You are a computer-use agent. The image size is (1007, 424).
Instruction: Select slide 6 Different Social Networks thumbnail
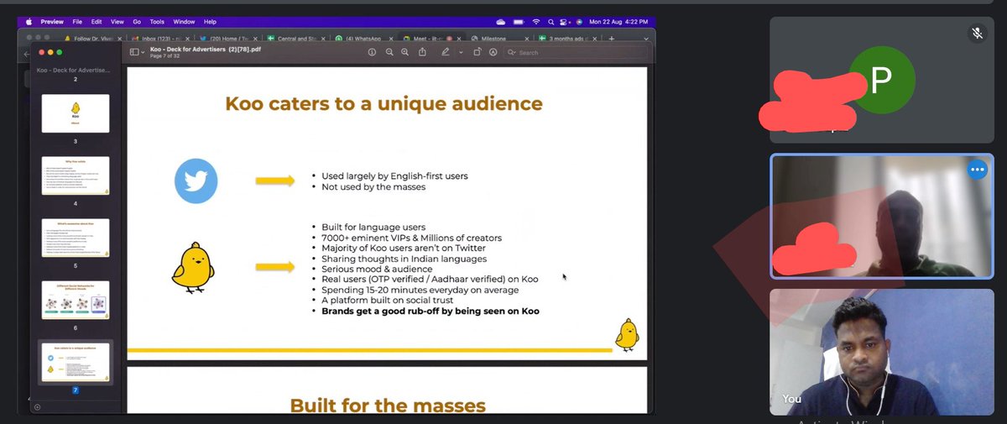coord(76,300)
